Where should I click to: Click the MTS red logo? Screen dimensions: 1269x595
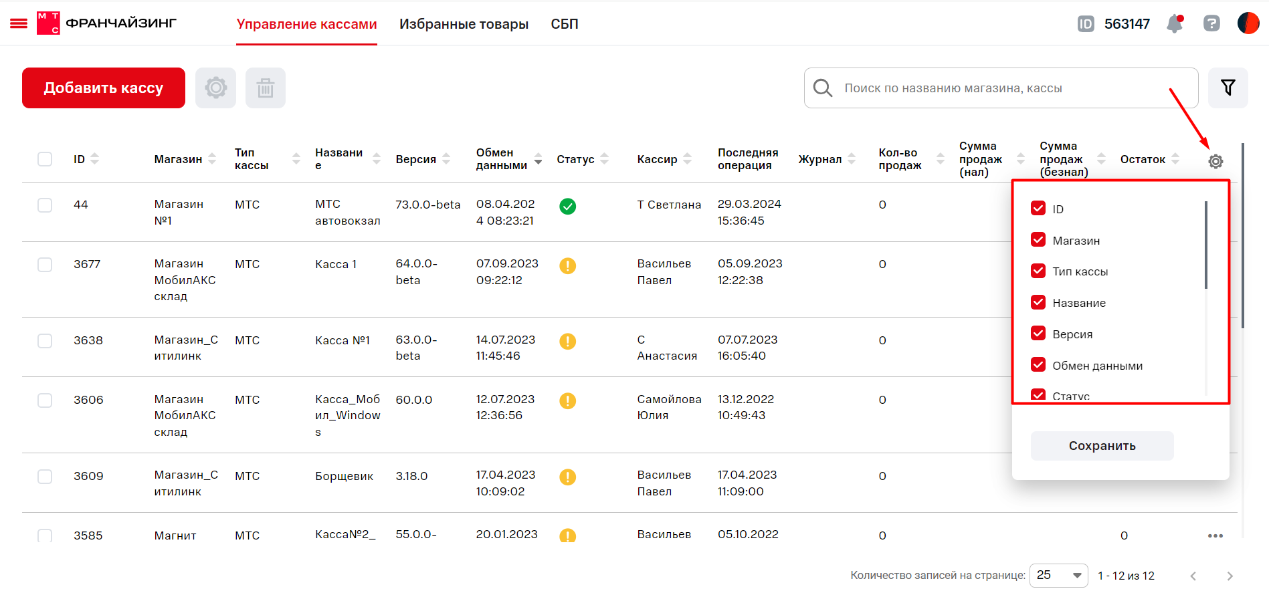(x=48, y=23)
